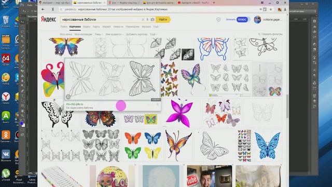This screenshot has width=332, height=187.
Task: Open the VKontakte desktop shortcut
Action: coord(6,155)
